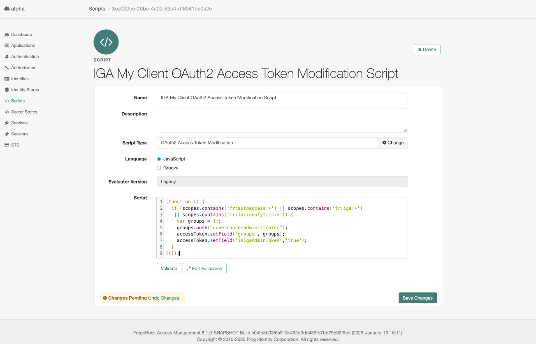Switch the script language to Groovy

[x=159, y=167]
